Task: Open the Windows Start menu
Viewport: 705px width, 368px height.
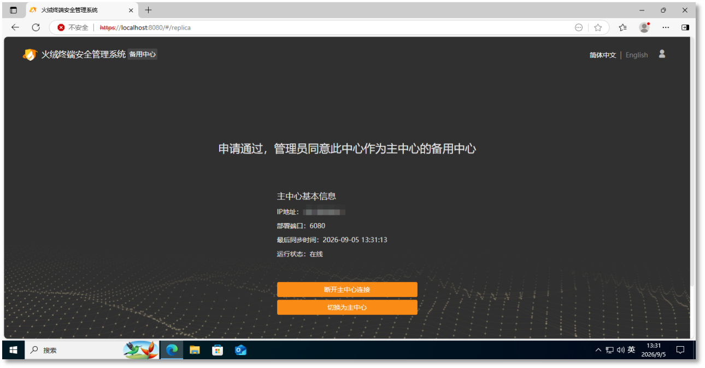Action: [13, 350]
